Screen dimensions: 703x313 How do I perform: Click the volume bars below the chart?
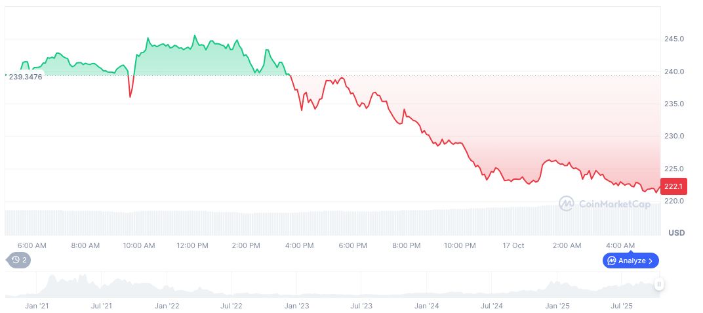(x=328, y=222)
